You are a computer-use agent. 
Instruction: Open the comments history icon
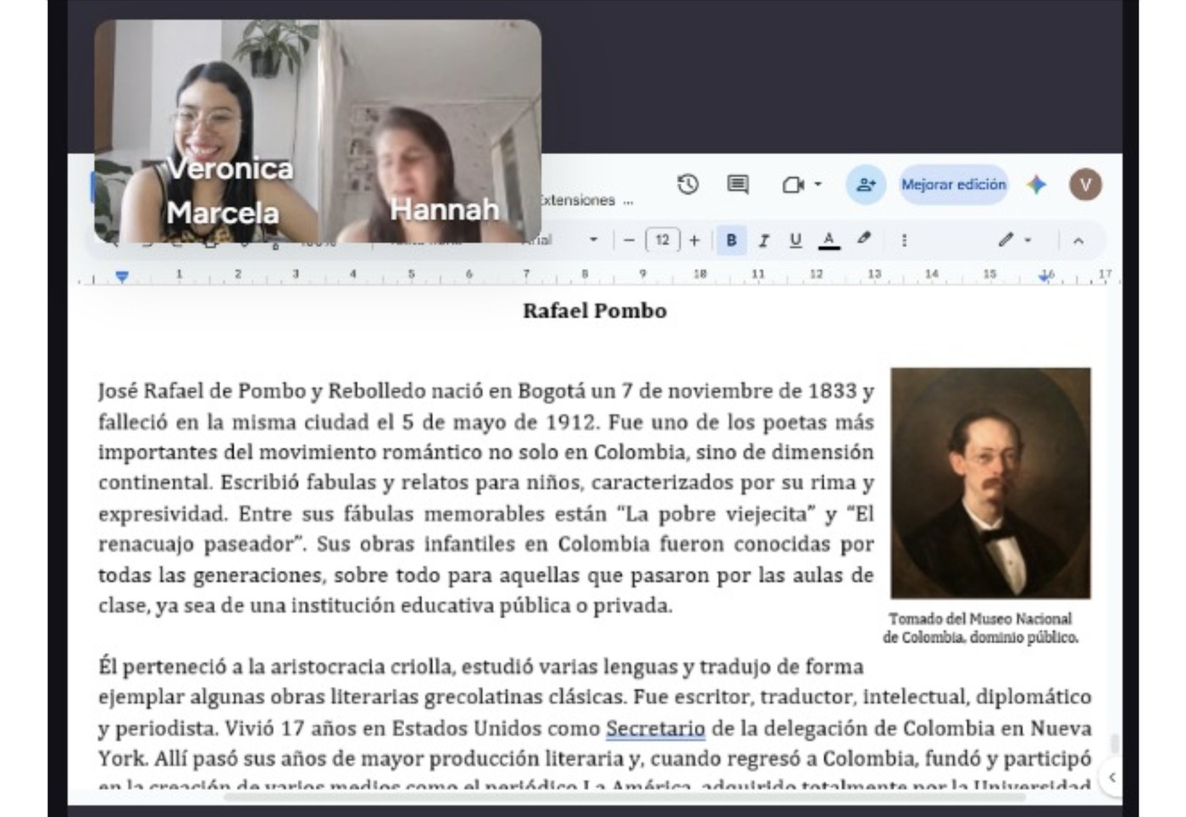(738, 184)
